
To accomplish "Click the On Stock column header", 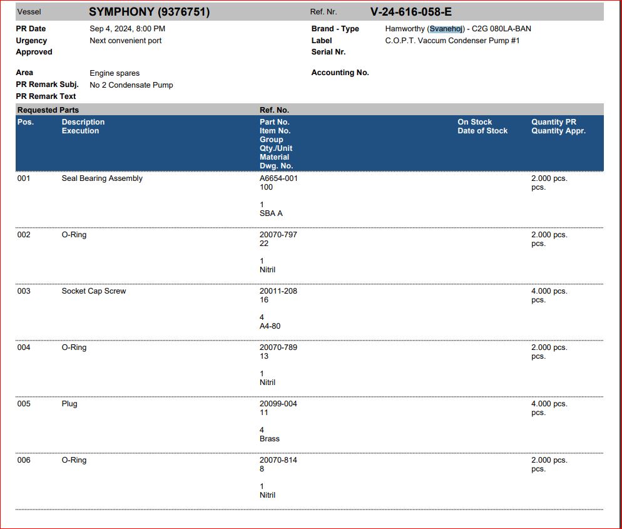I will pos(474,122).
